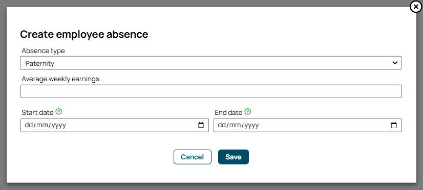The height and width of the screenshot is (190, 423).
Task: Select the day segment of End date
Action: (221, 125)
